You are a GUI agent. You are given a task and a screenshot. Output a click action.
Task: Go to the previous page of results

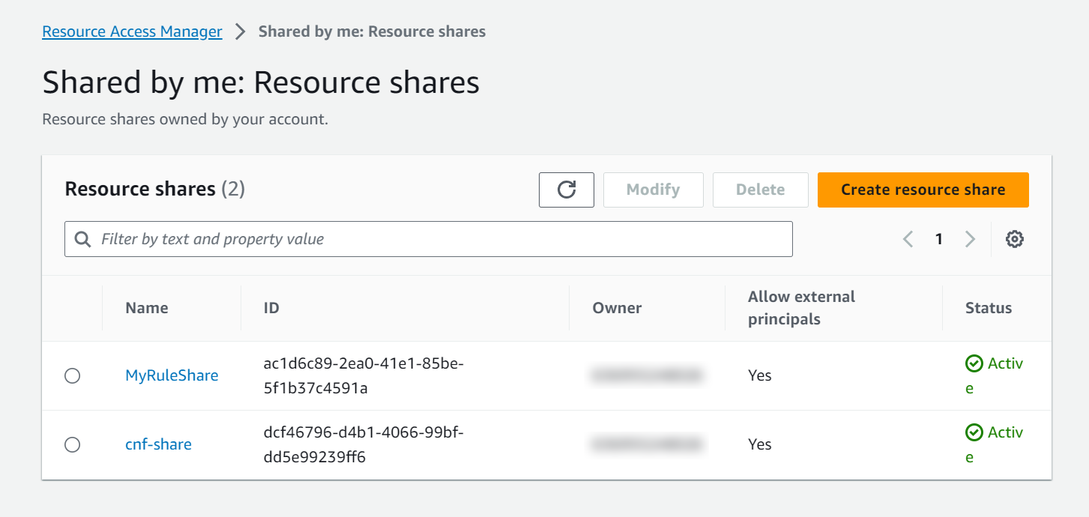click(x=908, y=238)
